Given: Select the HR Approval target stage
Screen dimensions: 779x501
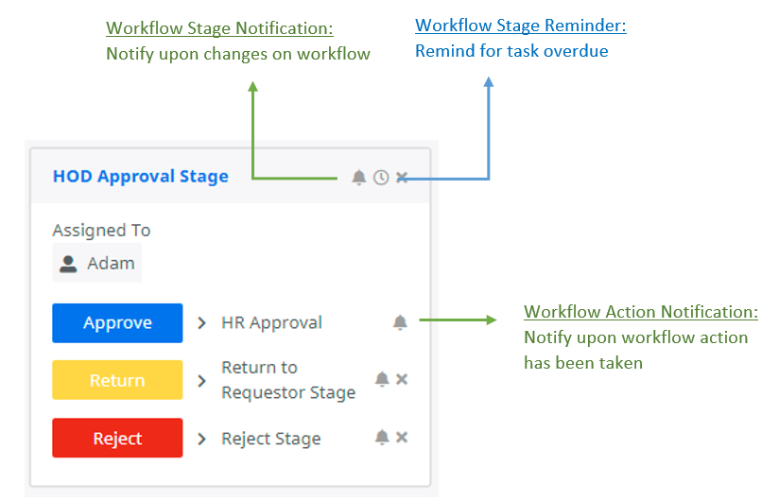Looking at the screenshot, I should click(271, 323).
